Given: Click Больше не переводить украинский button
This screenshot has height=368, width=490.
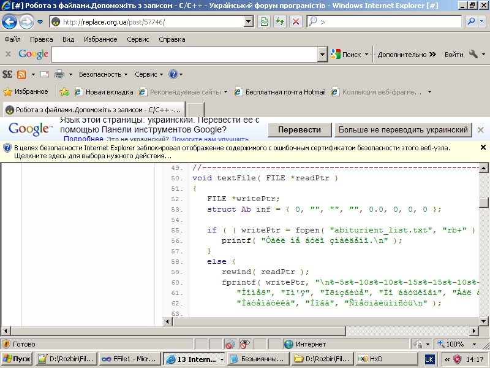Looking at the screenshot, I should coord(403,130).
